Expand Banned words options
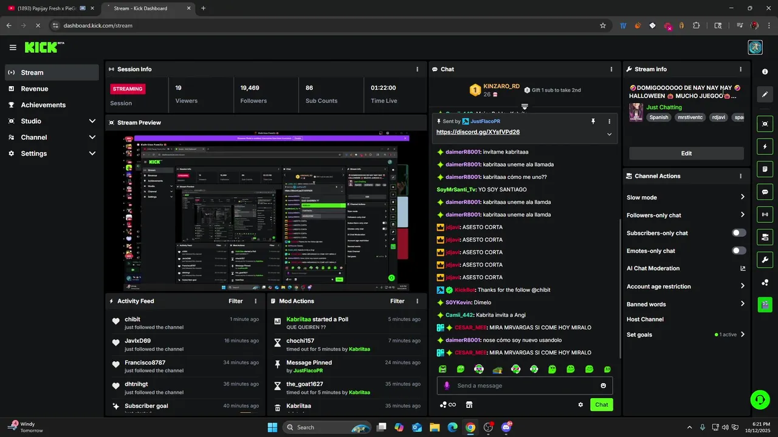The width and height of the screenshot is (778, 437). click(742, 304)
